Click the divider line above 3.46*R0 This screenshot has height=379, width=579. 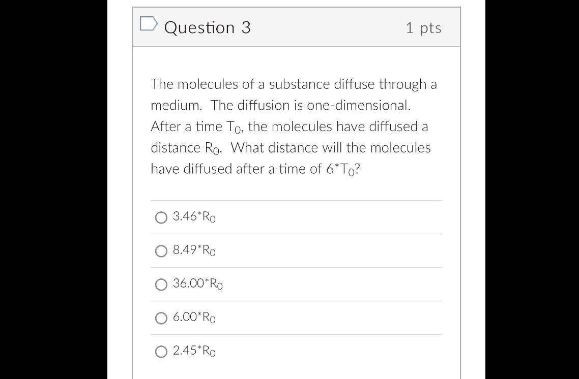(x=297, y=200)
